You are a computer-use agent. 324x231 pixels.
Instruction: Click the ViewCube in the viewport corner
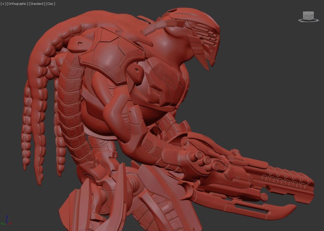(x=308, y=16)
